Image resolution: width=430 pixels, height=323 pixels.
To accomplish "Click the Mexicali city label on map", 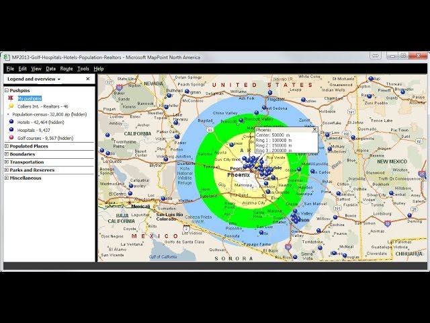I will coord(140,207).
